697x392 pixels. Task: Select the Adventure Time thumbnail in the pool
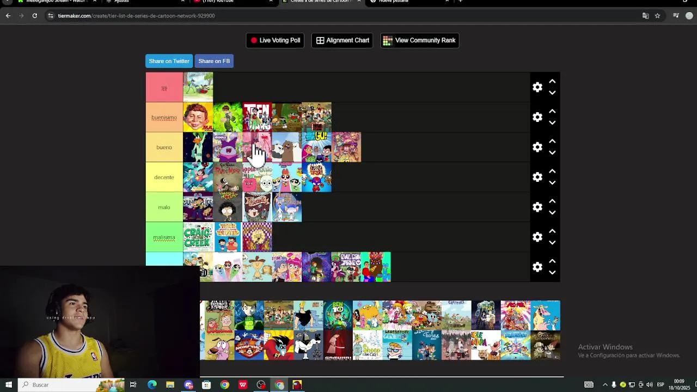point(368,315)
